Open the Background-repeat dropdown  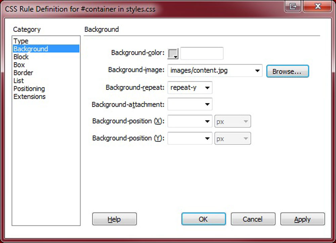pyautogui.click(x=207, y=88)
